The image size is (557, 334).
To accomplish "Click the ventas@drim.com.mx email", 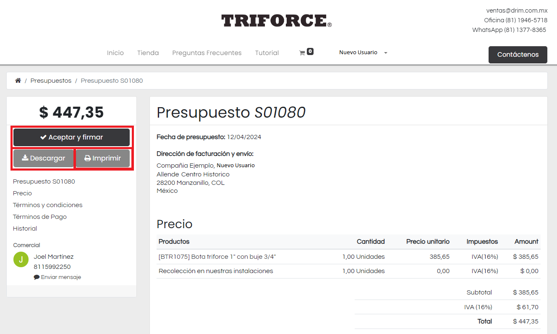I will 517,11.
